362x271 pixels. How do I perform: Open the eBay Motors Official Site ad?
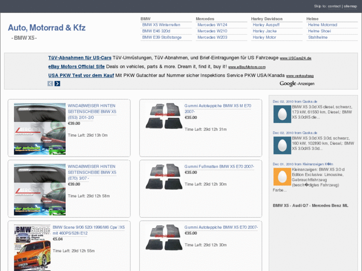point(76,67)
